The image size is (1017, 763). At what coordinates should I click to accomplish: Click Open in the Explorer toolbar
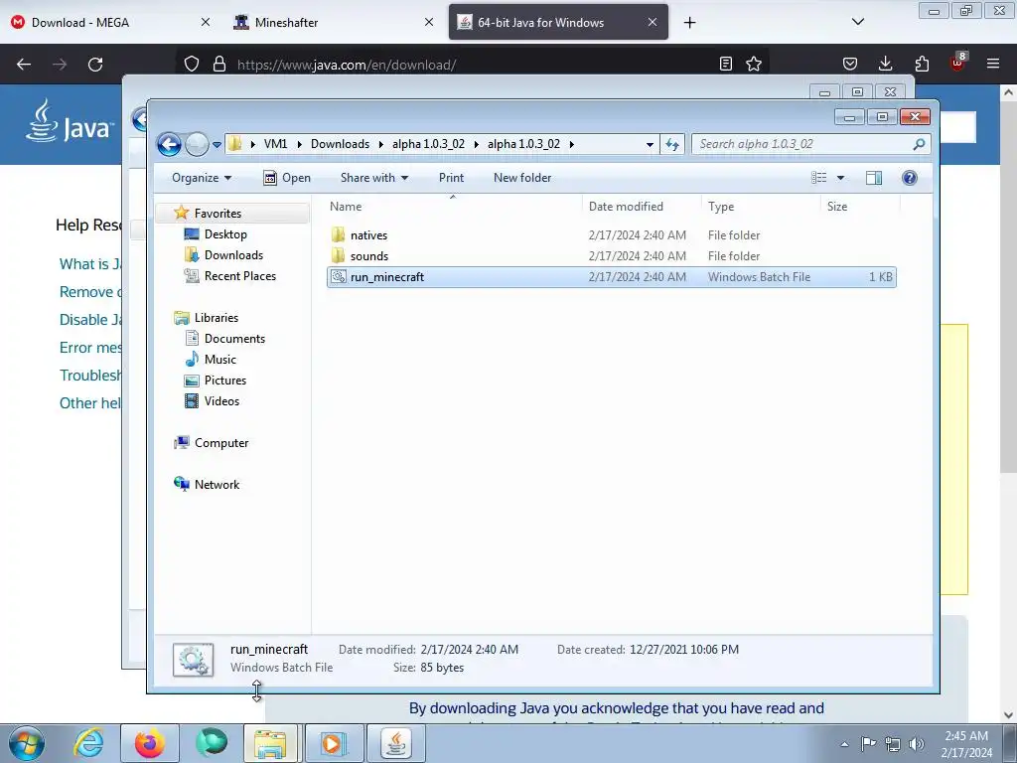(x=287, y=178)
